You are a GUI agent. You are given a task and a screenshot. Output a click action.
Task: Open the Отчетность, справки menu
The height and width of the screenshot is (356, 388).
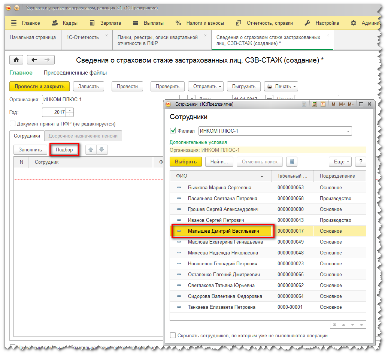tap(264, 23)
